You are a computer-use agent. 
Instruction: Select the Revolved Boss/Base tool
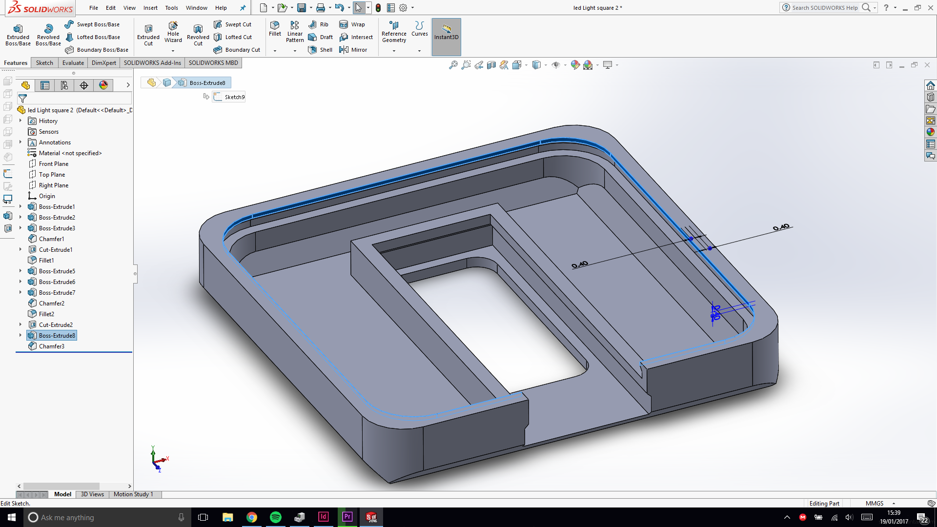48,35
